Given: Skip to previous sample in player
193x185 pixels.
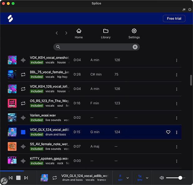Looking at the screenshot, I should point(11,178).
